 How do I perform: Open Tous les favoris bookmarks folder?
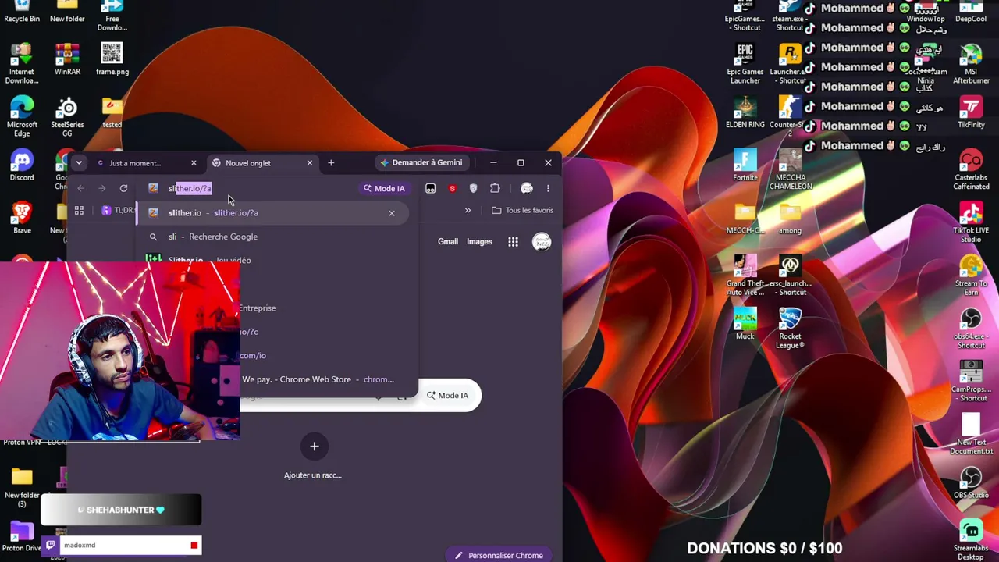click(522, 210)
